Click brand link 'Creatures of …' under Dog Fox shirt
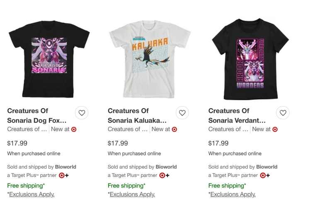This screenshot has width=313, height=203. pos(27,129)
